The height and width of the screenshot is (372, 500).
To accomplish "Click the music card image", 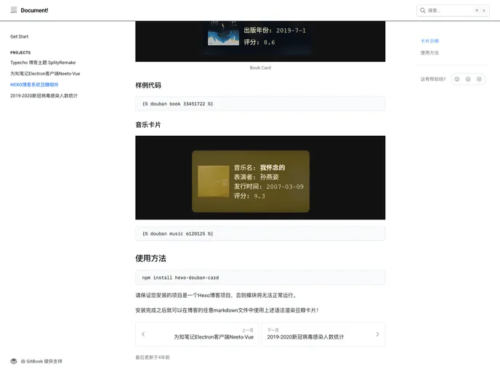I will coord(260,177).
